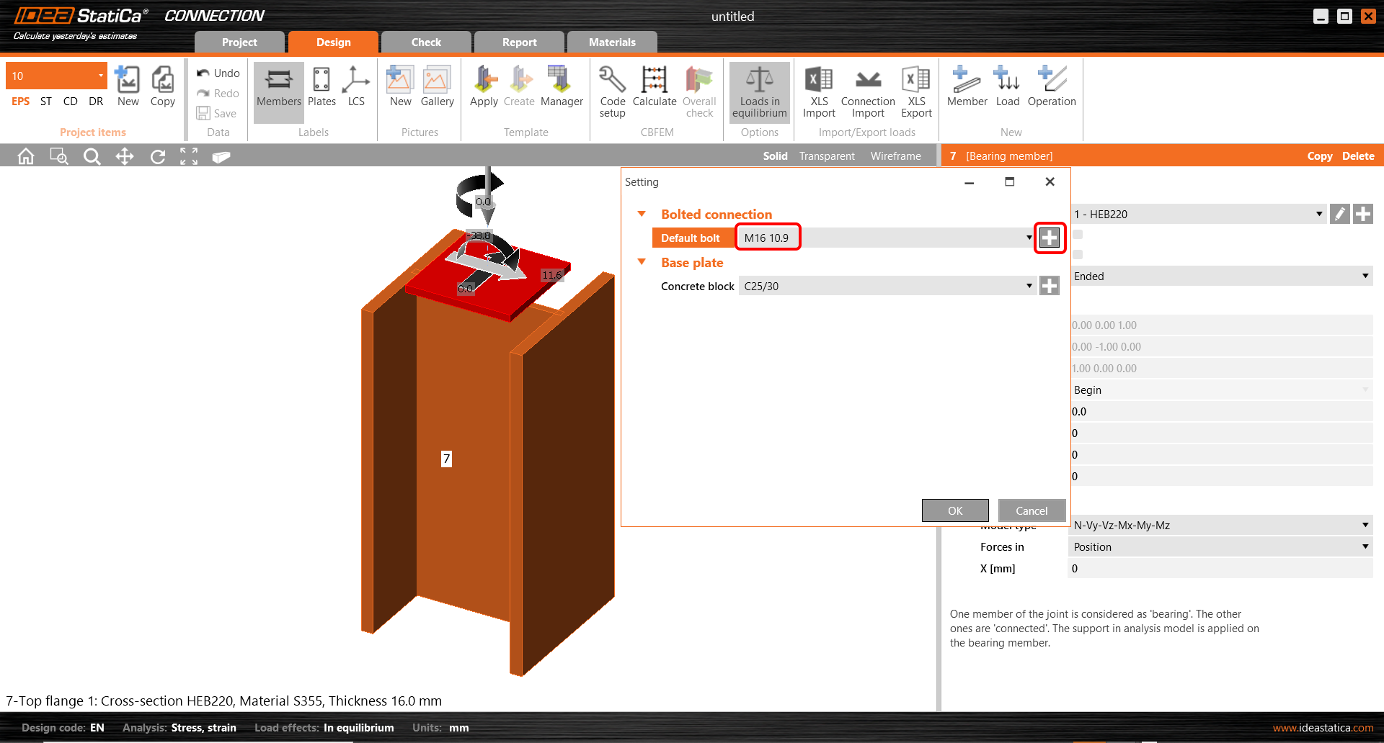Viewport: 1384px width, 743px height.
Task: Add new bolt with plus icon
Action: pyautogui.click(x=1050, y=238)
